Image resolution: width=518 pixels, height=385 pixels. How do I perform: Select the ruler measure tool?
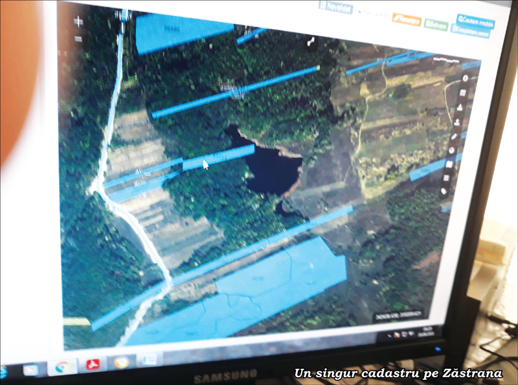point(455,136)
